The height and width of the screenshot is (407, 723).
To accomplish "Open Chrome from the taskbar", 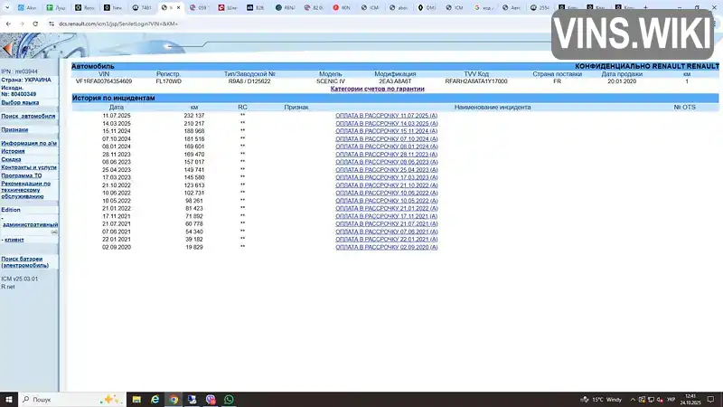I will coord(173,399).
